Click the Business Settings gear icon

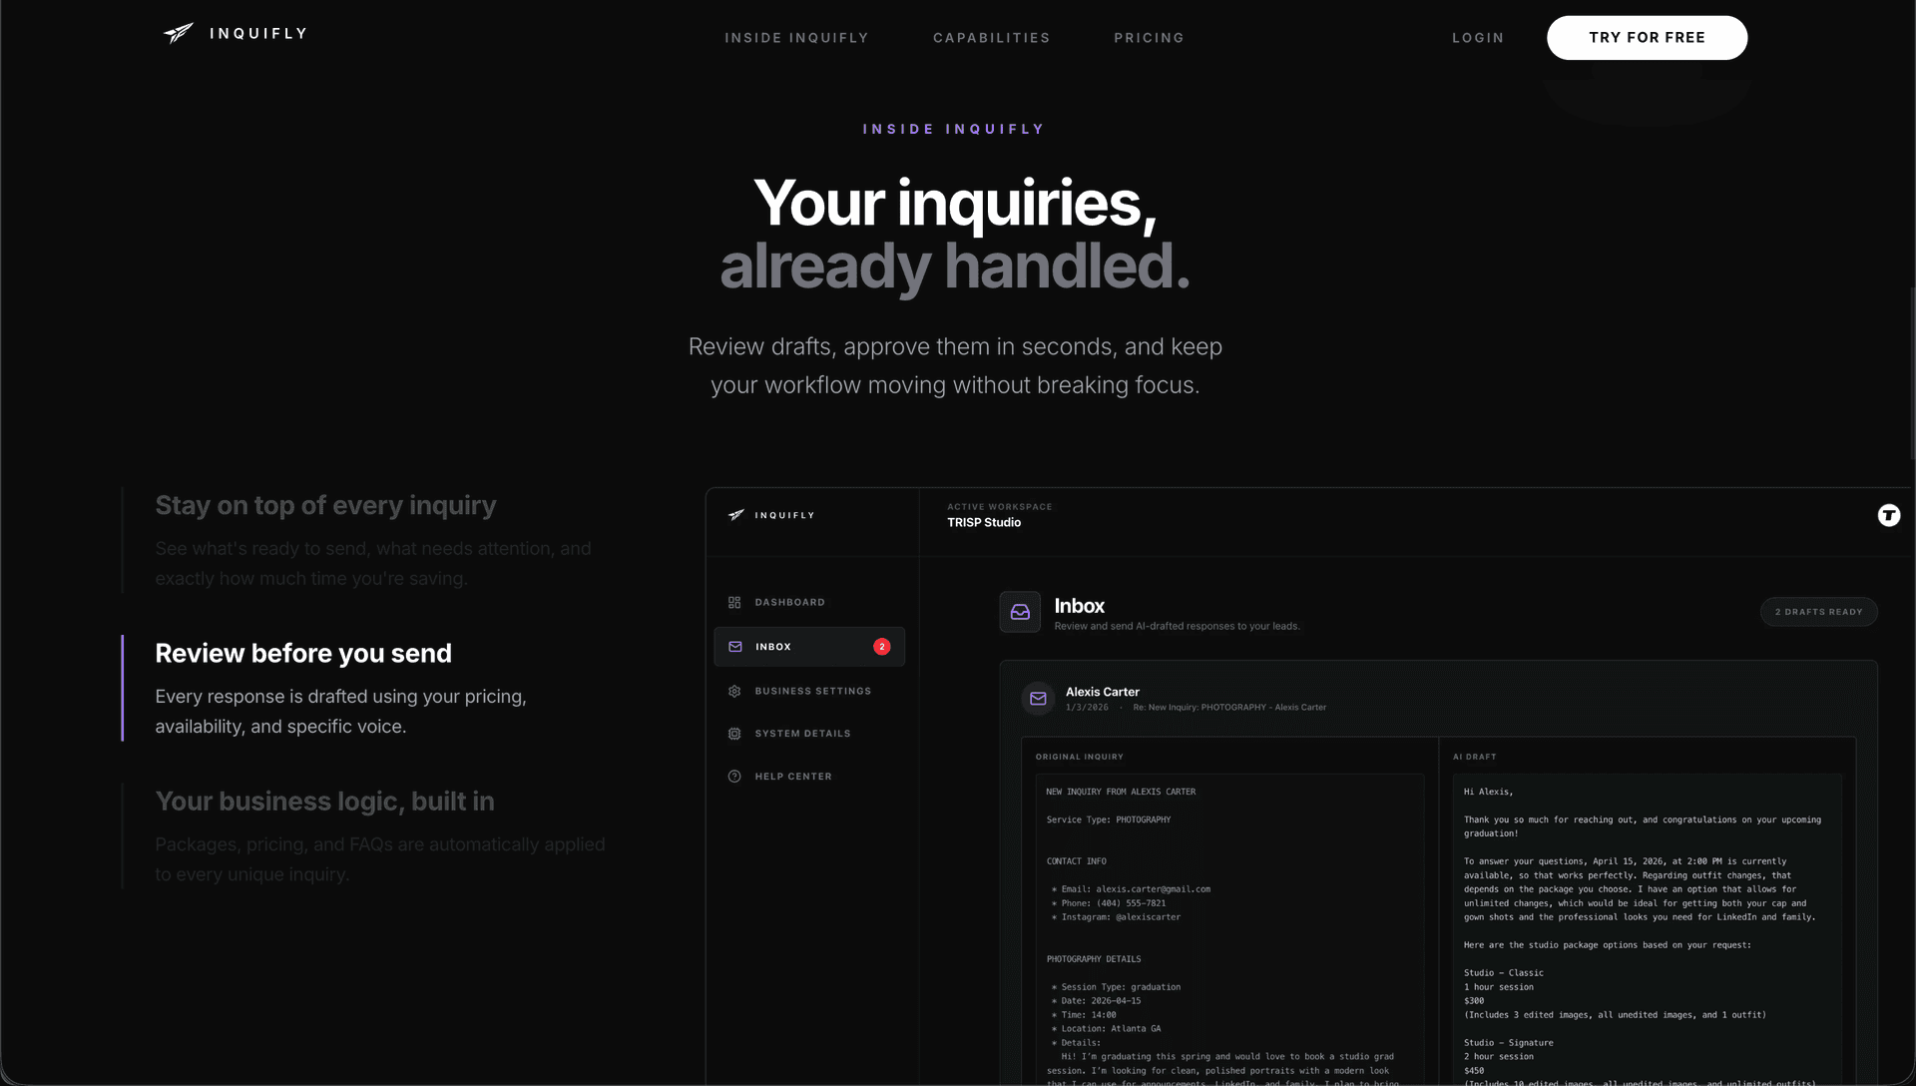(734, 690)
